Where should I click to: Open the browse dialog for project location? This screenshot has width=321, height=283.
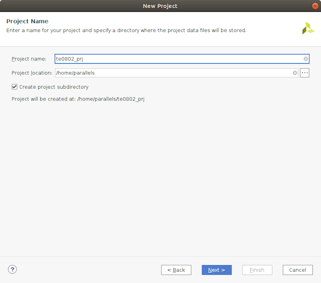[x=305, y=73]
